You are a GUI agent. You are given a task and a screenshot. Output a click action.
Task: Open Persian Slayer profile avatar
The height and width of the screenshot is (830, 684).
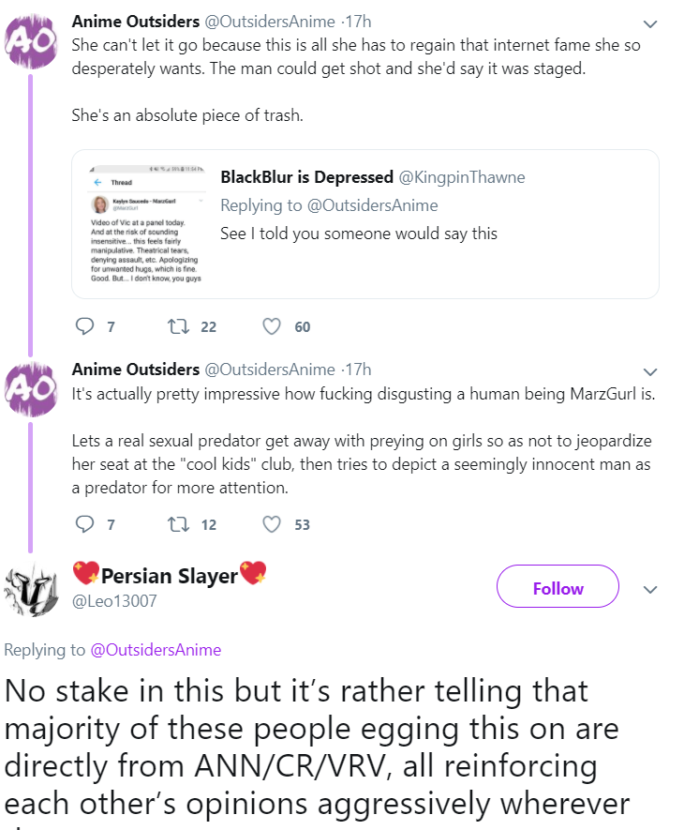(31, 589)
